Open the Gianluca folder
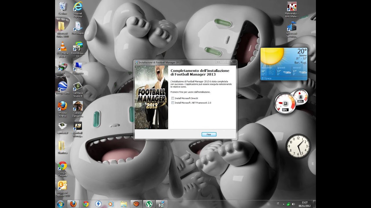Screen dimensions: 371x208 tap(62, 147)
